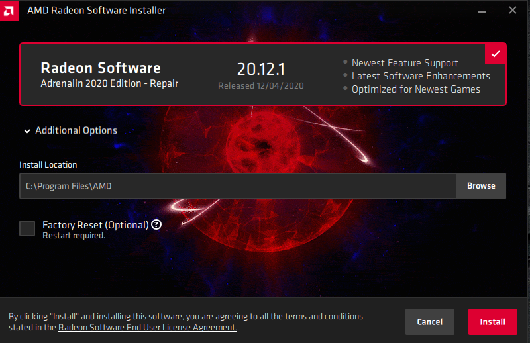
Task: Click the 'Adrenalin 2020 Edition - Repair' subtitle
Action: 109,83
